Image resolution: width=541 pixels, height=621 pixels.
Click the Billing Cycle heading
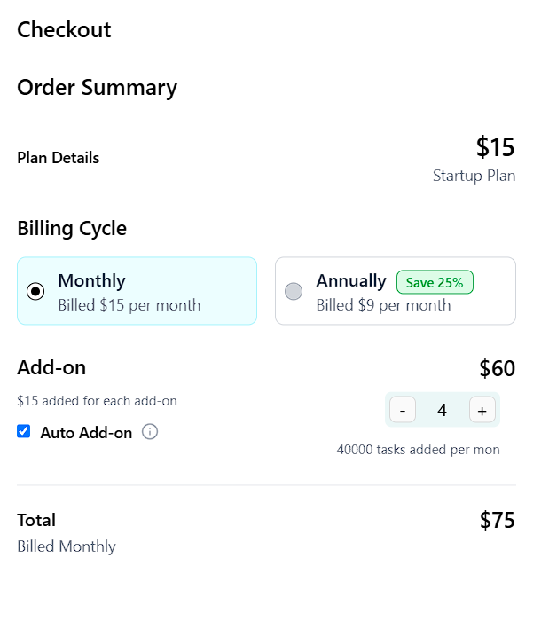coord(72,228)
